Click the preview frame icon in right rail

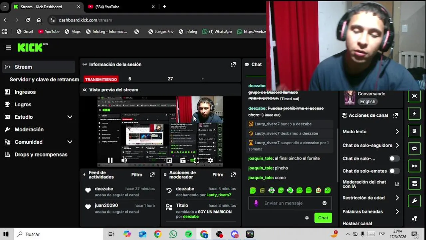[414, 96]
